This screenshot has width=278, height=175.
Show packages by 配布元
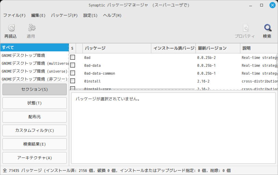tap(35, 117)
